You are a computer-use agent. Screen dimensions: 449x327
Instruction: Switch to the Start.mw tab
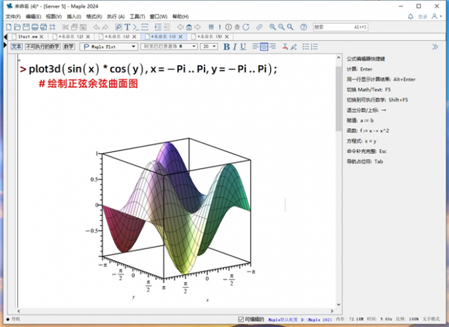(26, 37)
